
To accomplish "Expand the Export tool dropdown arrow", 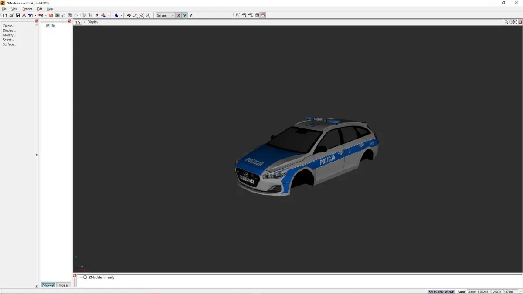I will click(46, 15).
